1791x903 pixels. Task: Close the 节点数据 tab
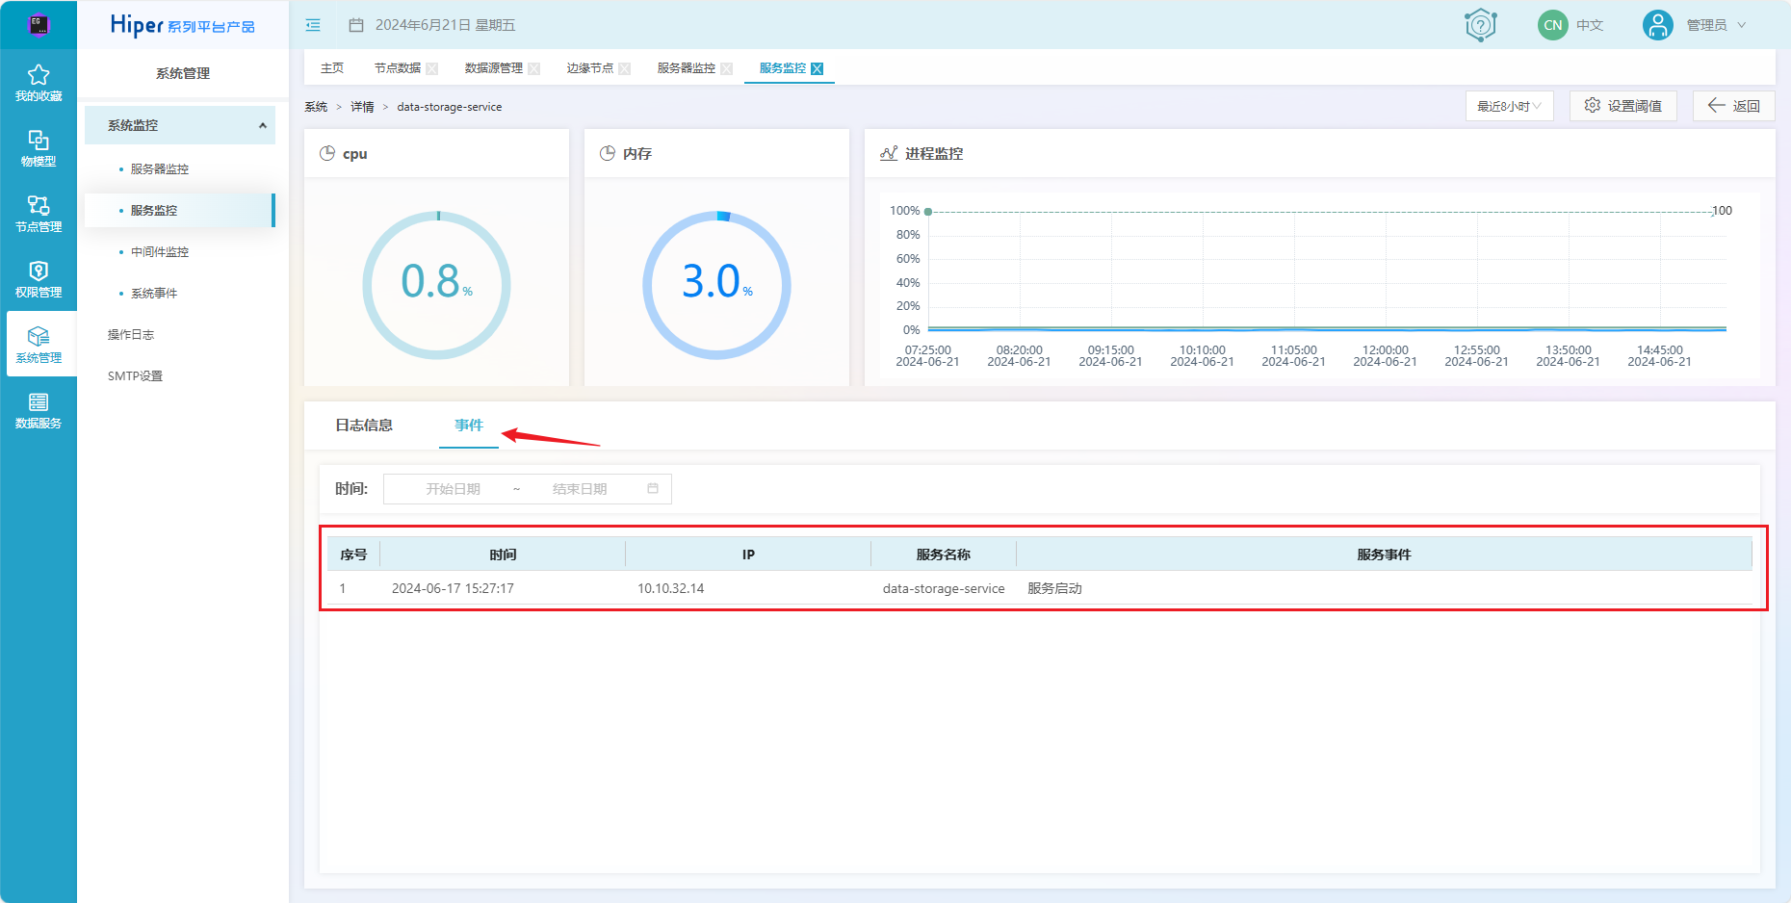(x=432, y=68)
